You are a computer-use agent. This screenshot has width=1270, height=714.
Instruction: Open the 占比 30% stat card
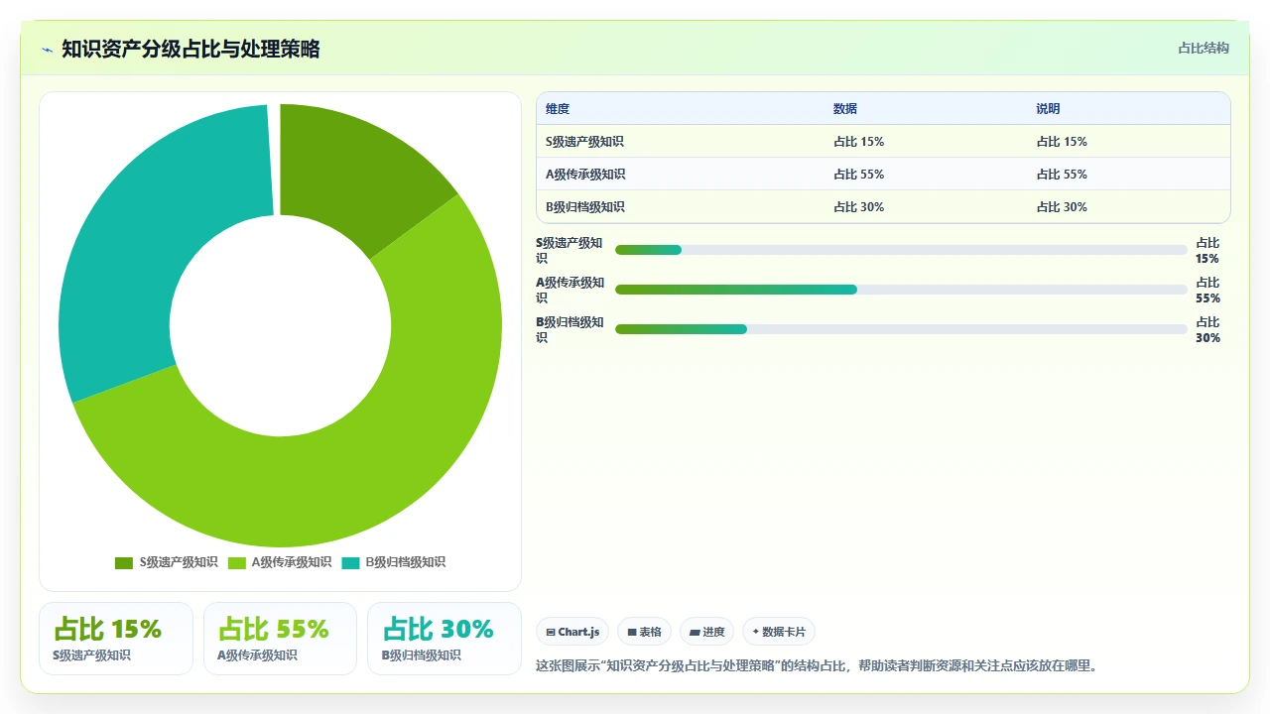pyautogui.click(x=444, y=639)
